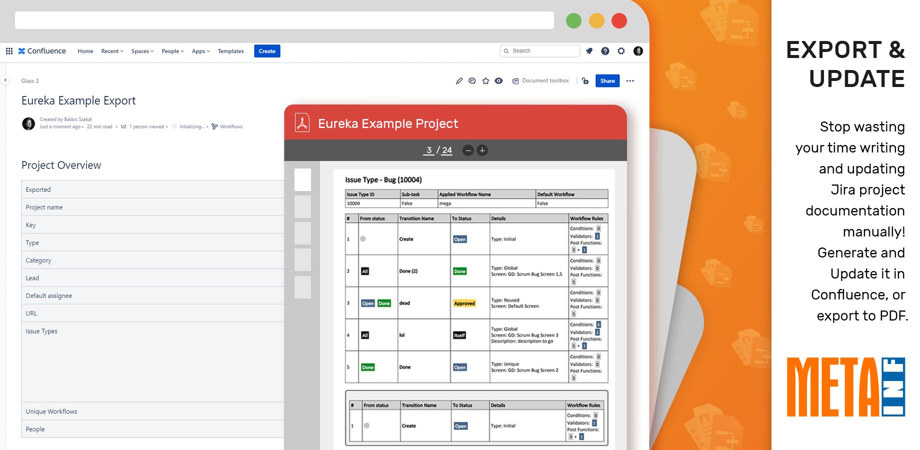Open the more actions ellipsis menu
Viewport: 920px width, 450px height.
point(630,81)
